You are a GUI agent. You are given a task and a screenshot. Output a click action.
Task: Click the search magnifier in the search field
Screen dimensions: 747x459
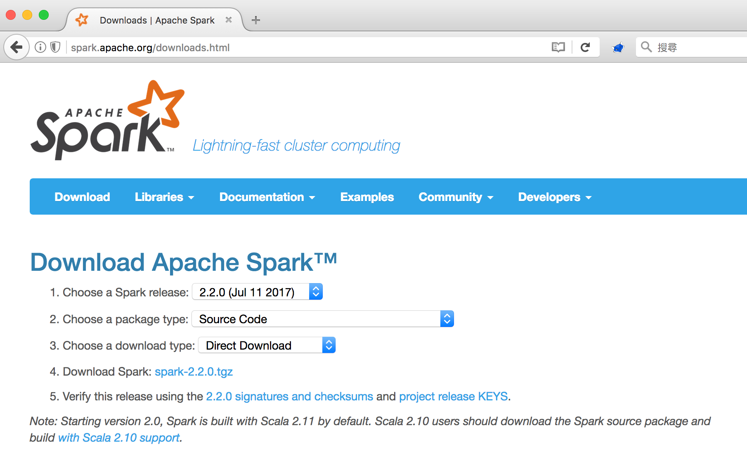(646, 47)
